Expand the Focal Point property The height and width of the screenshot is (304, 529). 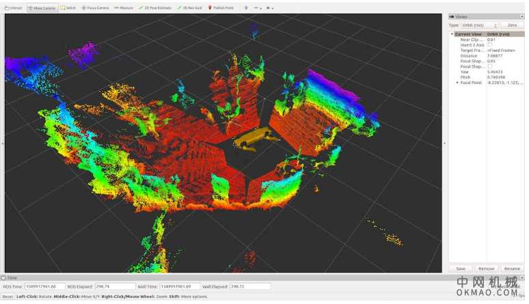click(457, 83)
